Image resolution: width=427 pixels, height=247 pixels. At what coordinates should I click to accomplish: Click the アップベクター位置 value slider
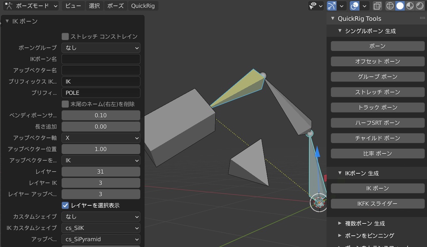[100, 149]
